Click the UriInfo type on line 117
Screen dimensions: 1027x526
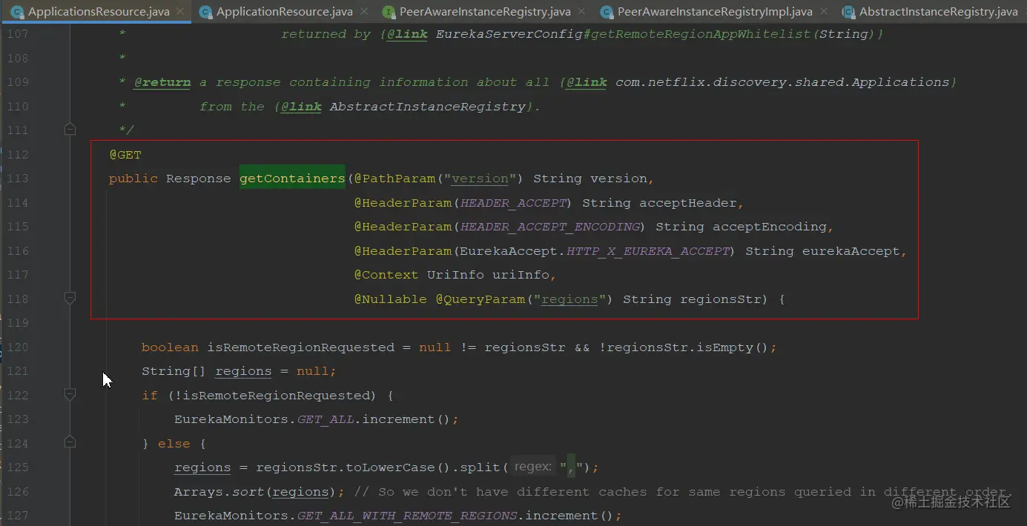456,275
